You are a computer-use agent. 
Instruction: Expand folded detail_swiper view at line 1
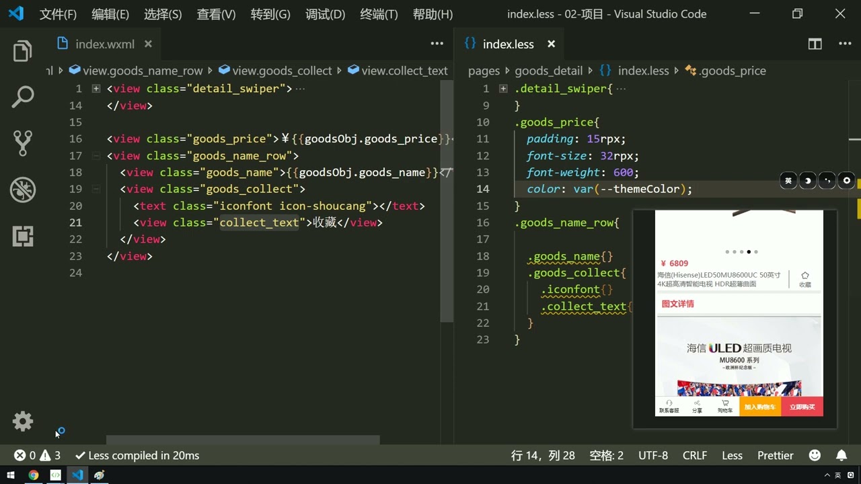point(96,89)
